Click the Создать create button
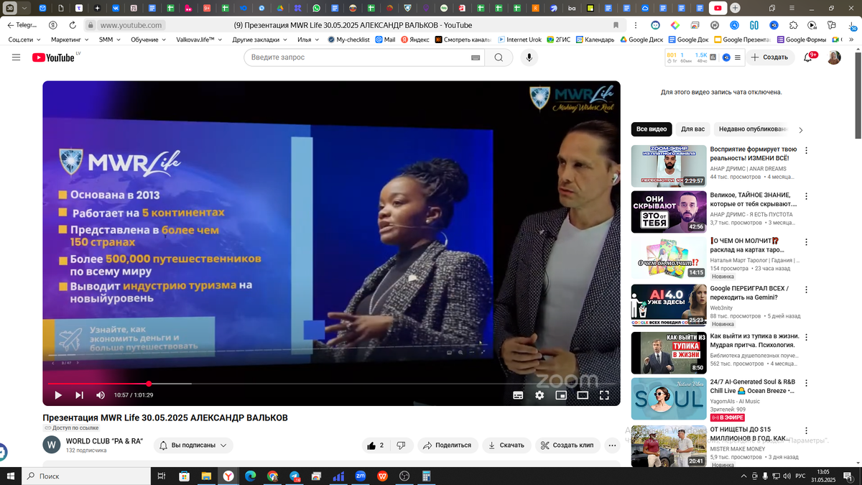Image resolution: width=862 pixels, height=485 pixels. click(x=769, y=57)
